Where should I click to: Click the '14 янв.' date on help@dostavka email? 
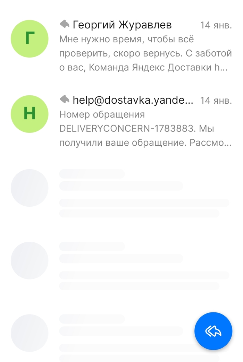[x=216, y=101]
